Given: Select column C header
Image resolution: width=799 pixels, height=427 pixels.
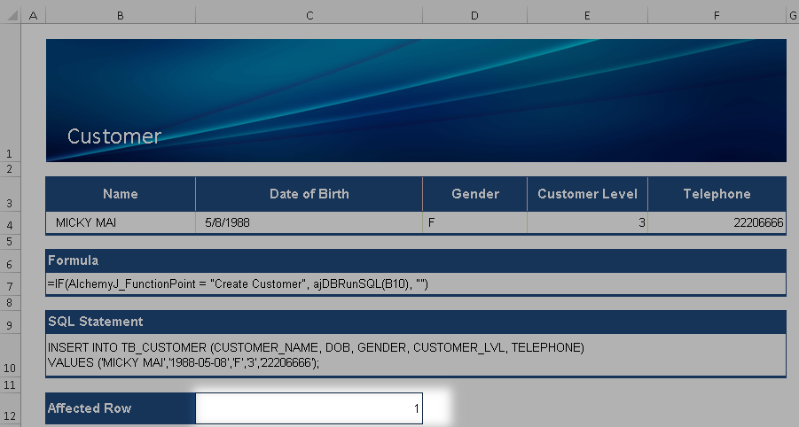Looking at the screenshot, I should [309, 16].
